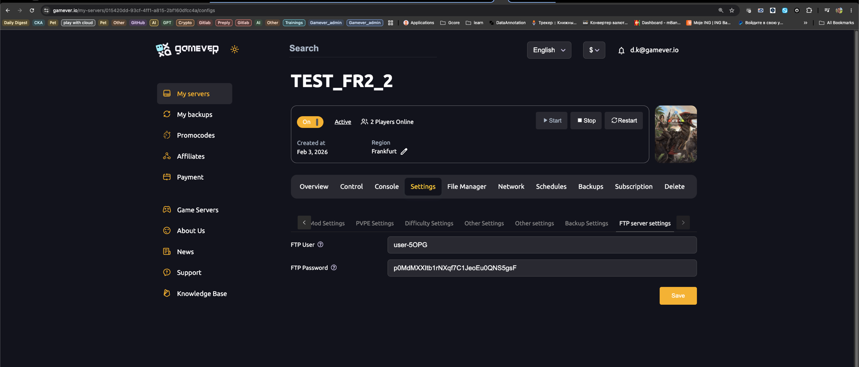Open the account email d.k@gamever.io

(x=654, y=50)
